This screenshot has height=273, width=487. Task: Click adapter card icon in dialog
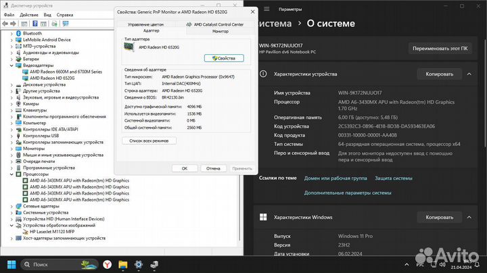(x=129, y=47)
